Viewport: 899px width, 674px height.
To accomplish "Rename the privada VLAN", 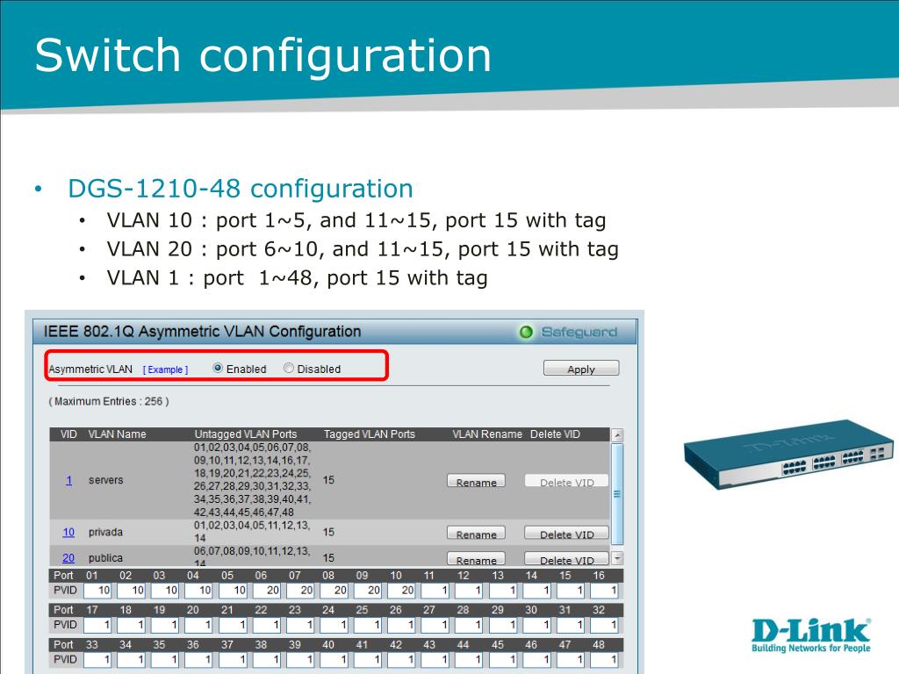I will click(x=476, y=534).
